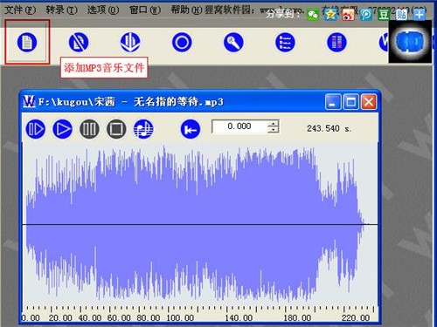Screen dimensions: 437x327
Task: Click the add MP3 file document icon
Action: [27, 42]
